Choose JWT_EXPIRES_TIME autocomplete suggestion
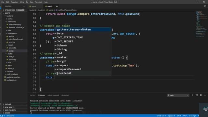This screenshot has height=117, width=208. (83, 38)
